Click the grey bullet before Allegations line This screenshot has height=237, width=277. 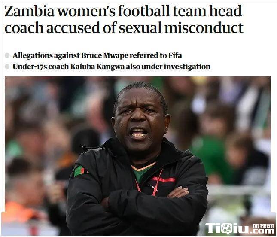7,55
